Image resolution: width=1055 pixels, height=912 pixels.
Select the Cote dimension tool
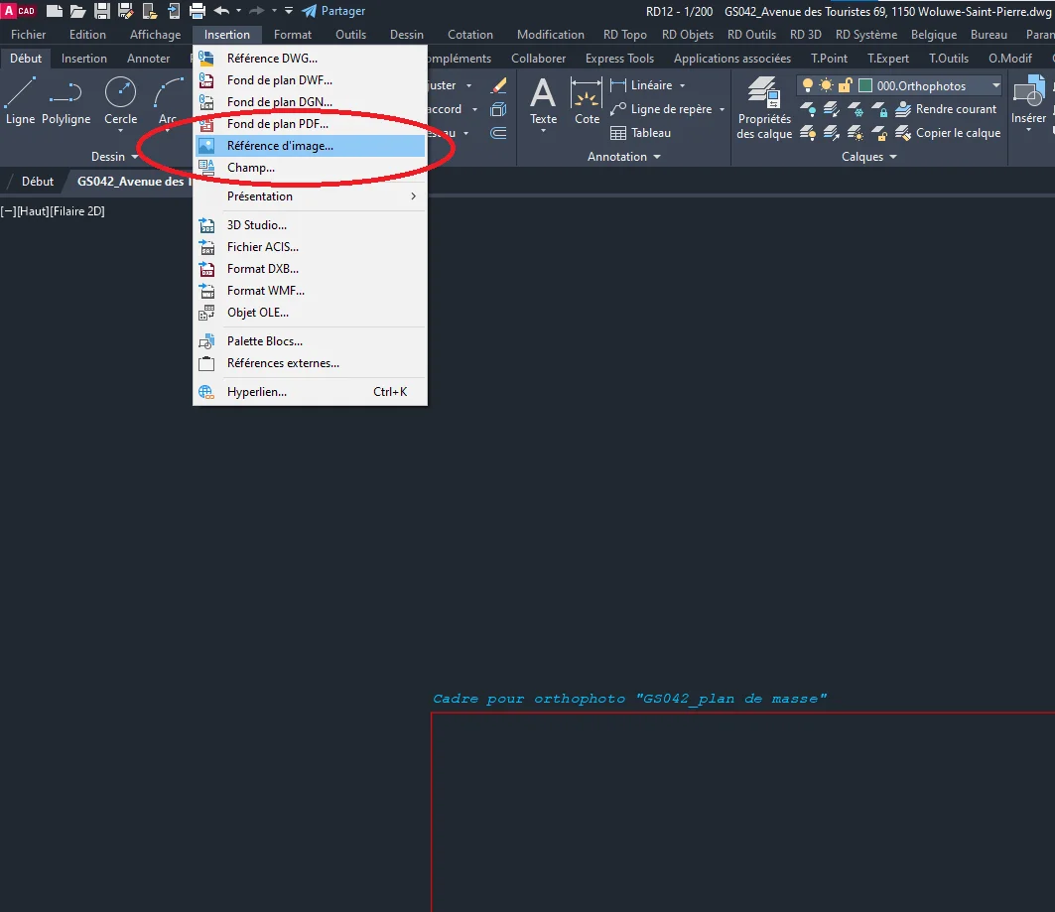click(587, 101)
